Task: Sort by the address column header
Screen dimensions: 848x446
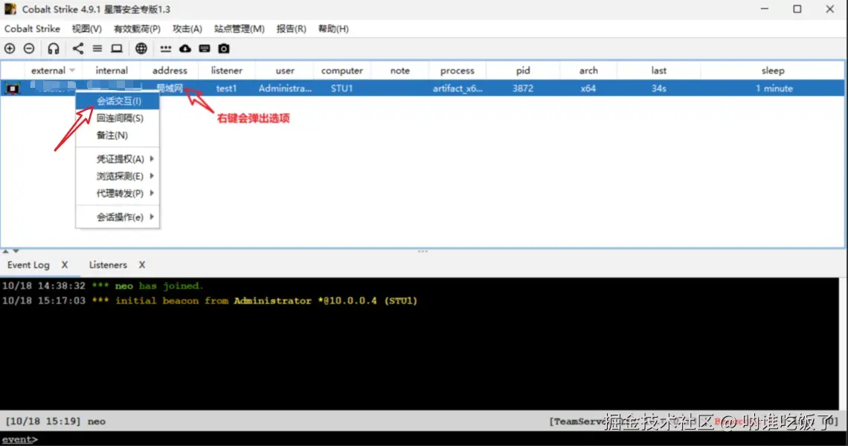Action: [x=170, y=71]
